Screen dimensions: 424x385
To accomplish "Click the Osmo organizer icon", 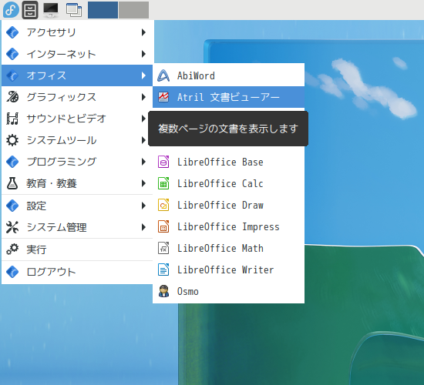I will 163,291.
